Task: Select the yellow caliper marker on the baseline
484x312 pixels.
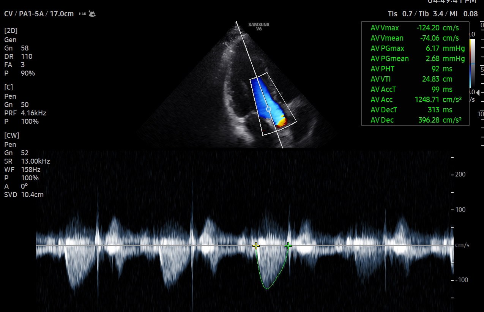Action: 256,246
